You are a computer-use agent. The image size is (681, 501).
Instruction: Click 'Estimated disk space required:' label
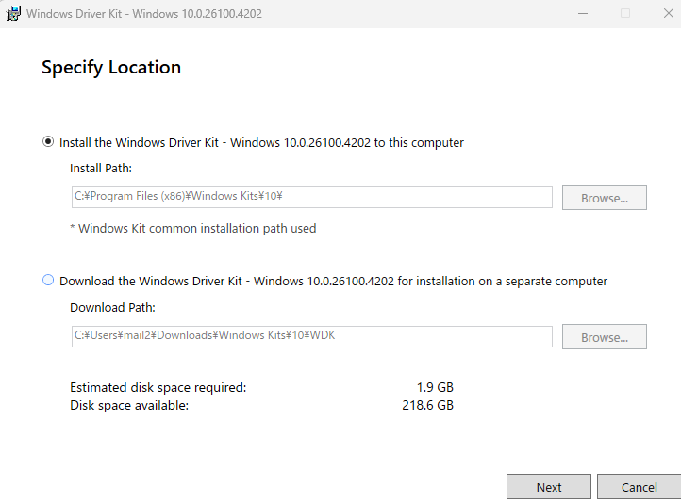click(x=158, y=387)
